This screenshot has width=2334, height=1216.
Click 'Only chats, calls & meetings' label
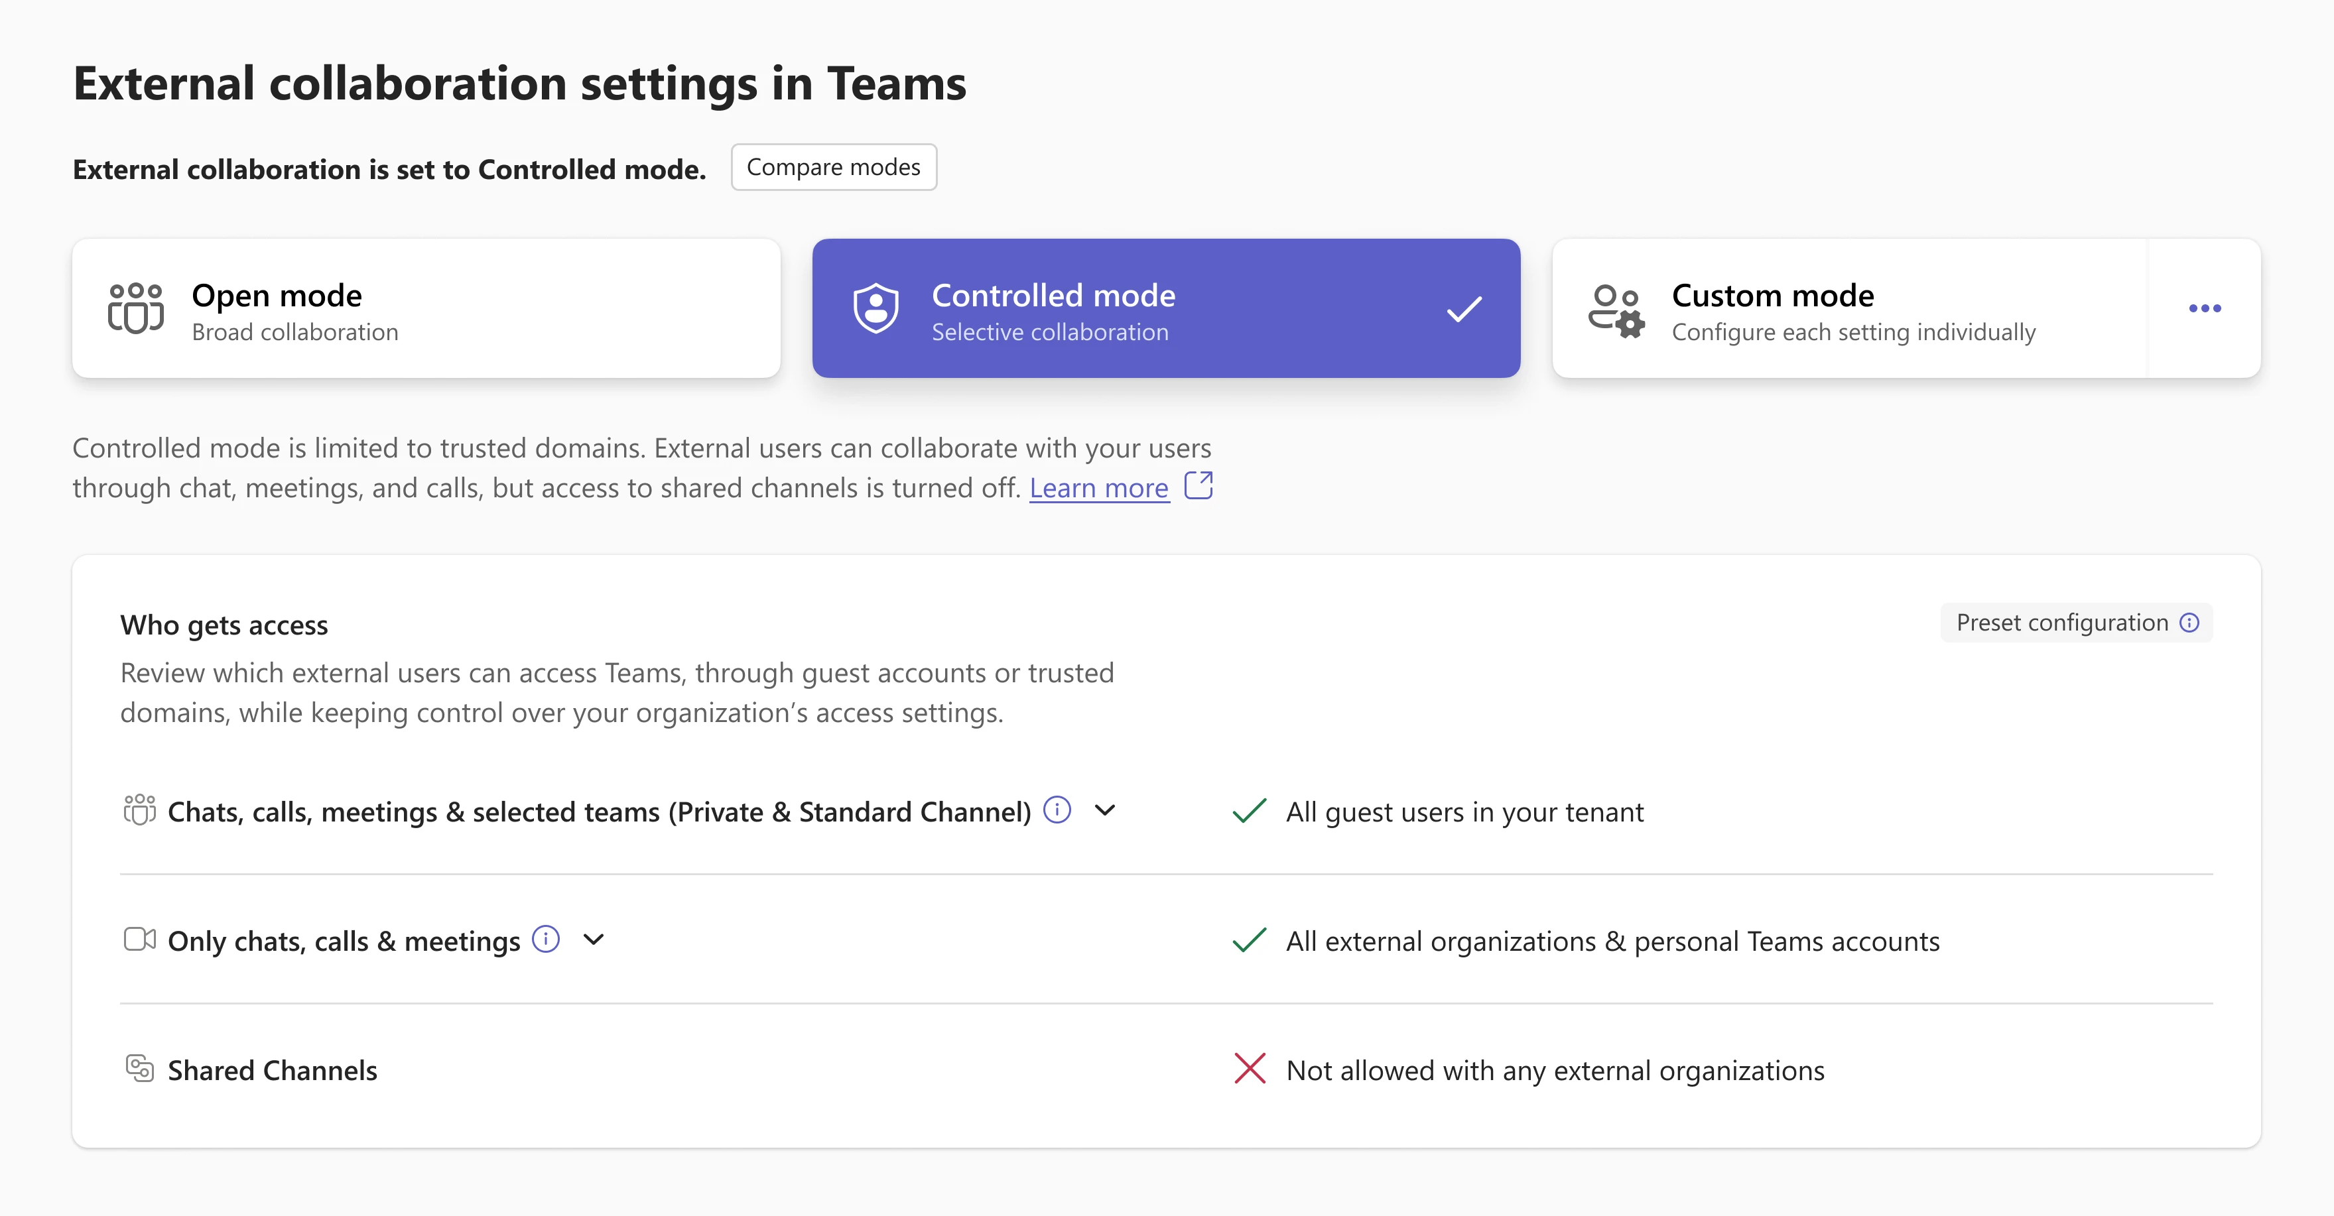click(344, 942)
